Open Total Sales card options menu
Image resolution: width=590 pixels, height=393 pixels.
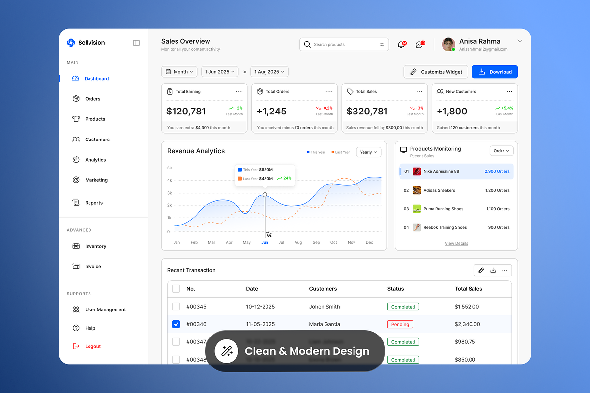[419, 92]
